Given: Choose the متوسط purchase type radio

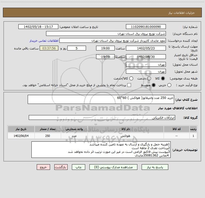Looking at the screenshot, I should click(x=154, y=85).
